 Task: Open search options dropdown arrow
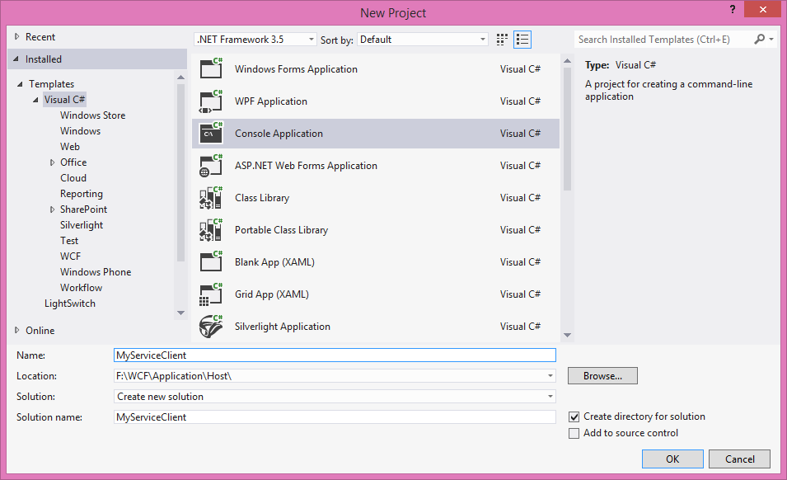click(771, 39)
